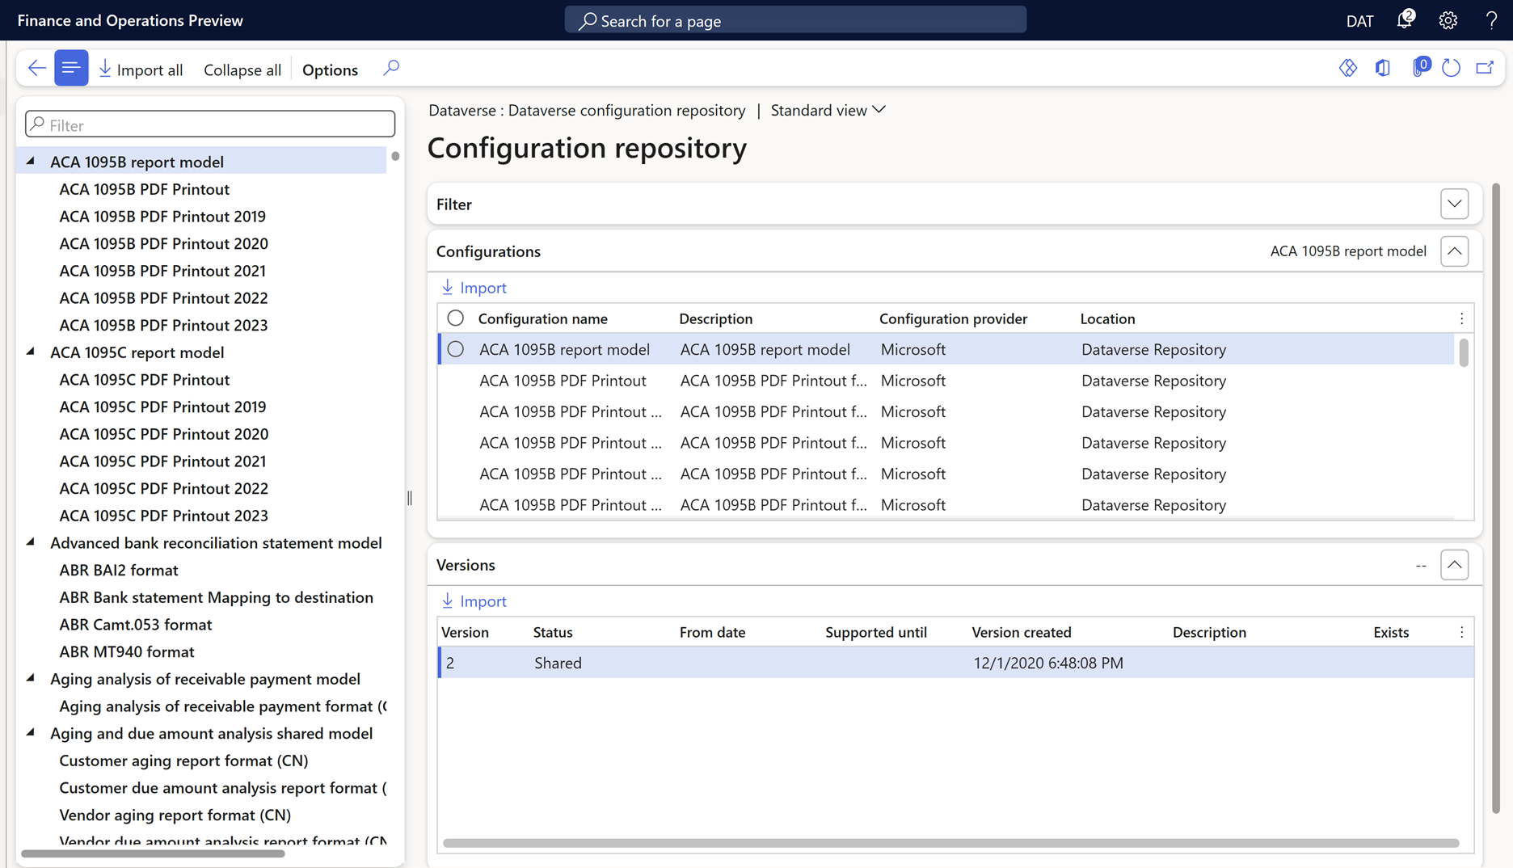Collapse the Configurations section
Image resolution: width=1513 pixels, height=868 pixels.
1454,251
